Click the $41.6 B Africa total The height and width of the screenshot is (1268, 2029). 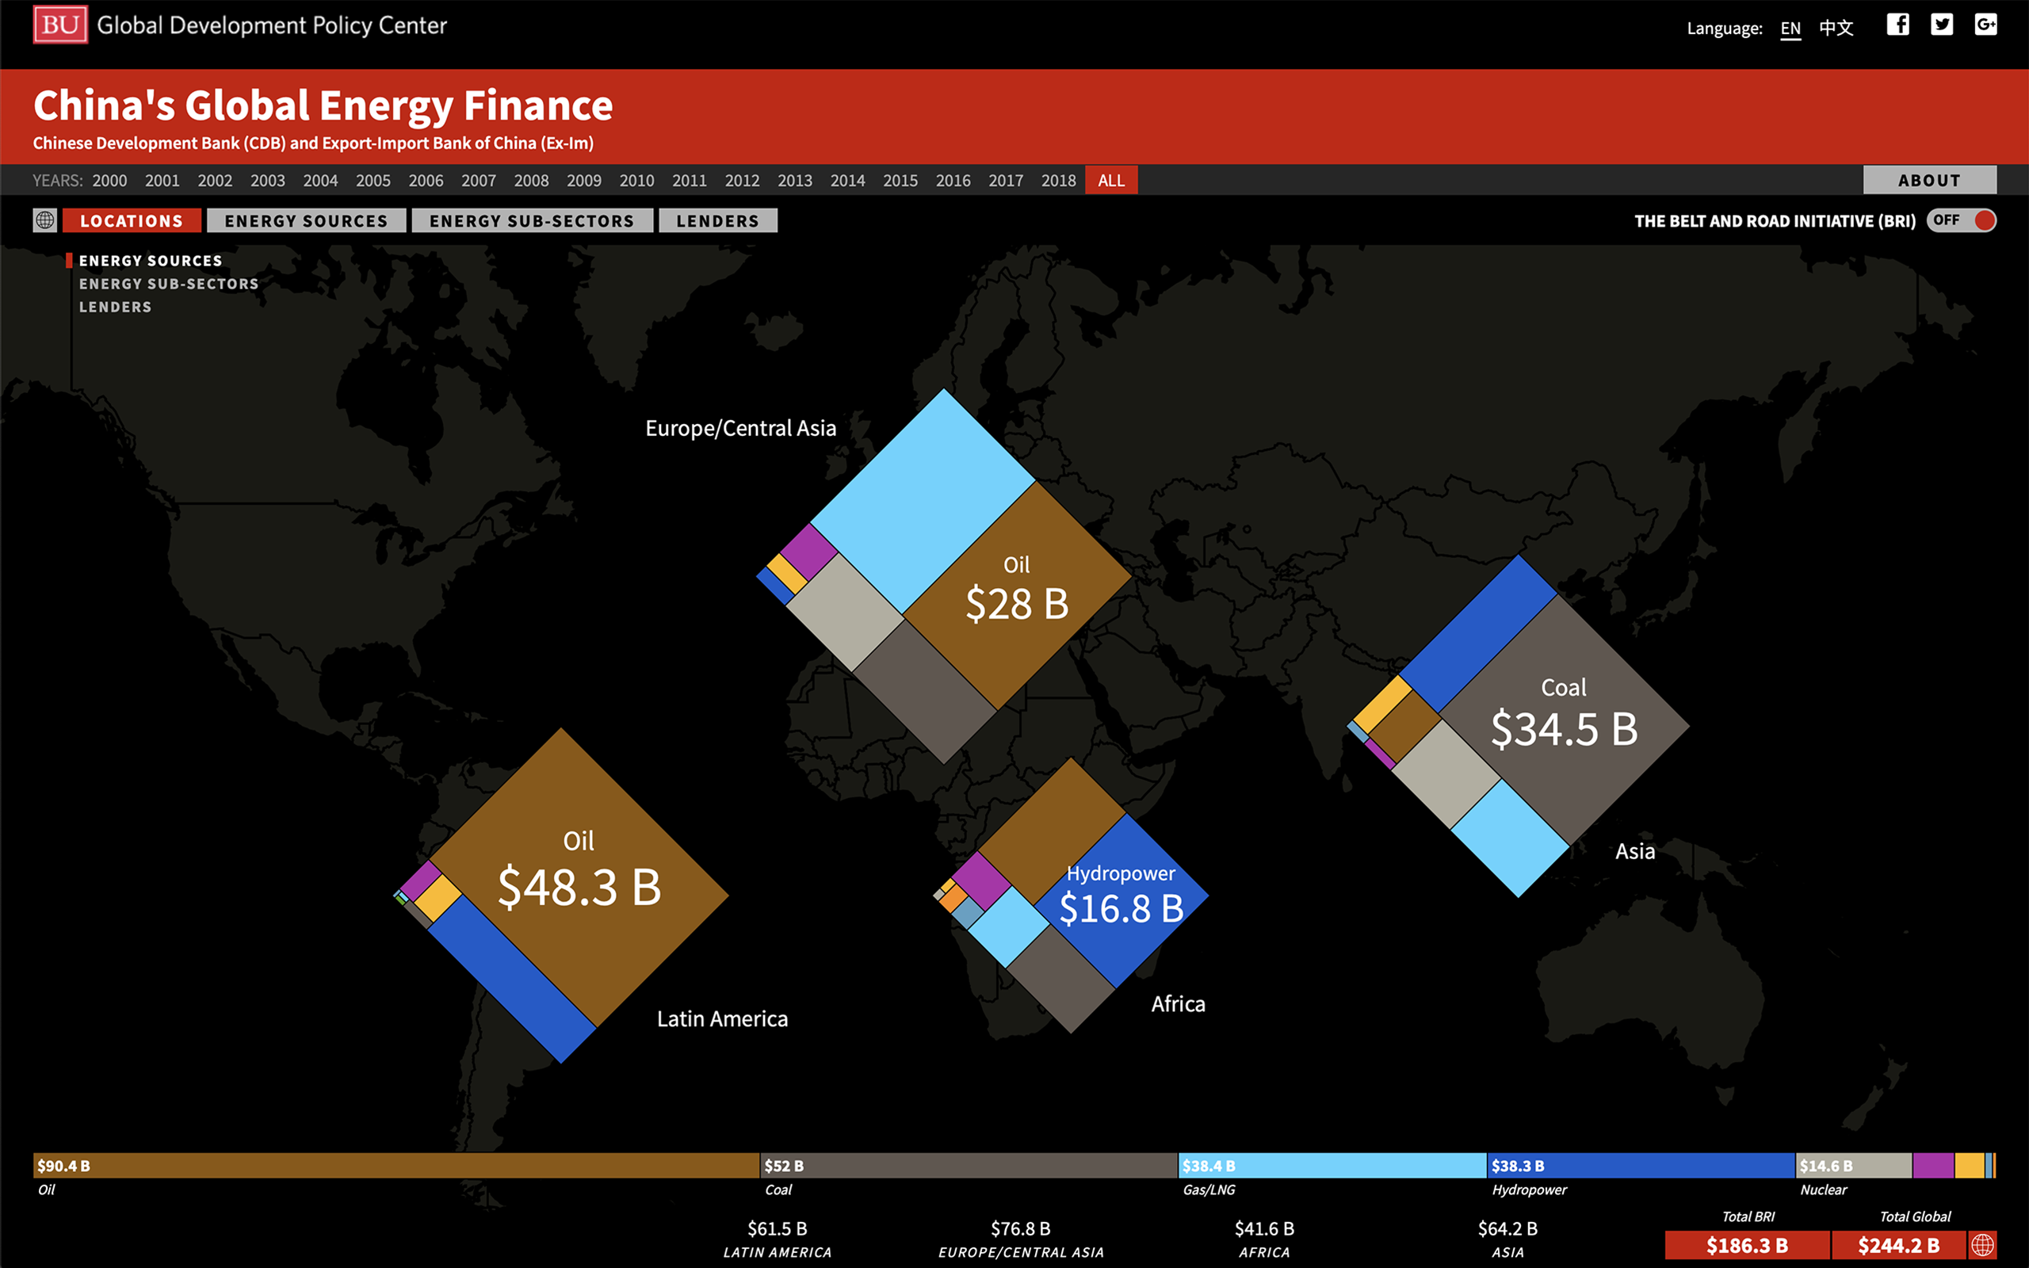(1264, 1239)
